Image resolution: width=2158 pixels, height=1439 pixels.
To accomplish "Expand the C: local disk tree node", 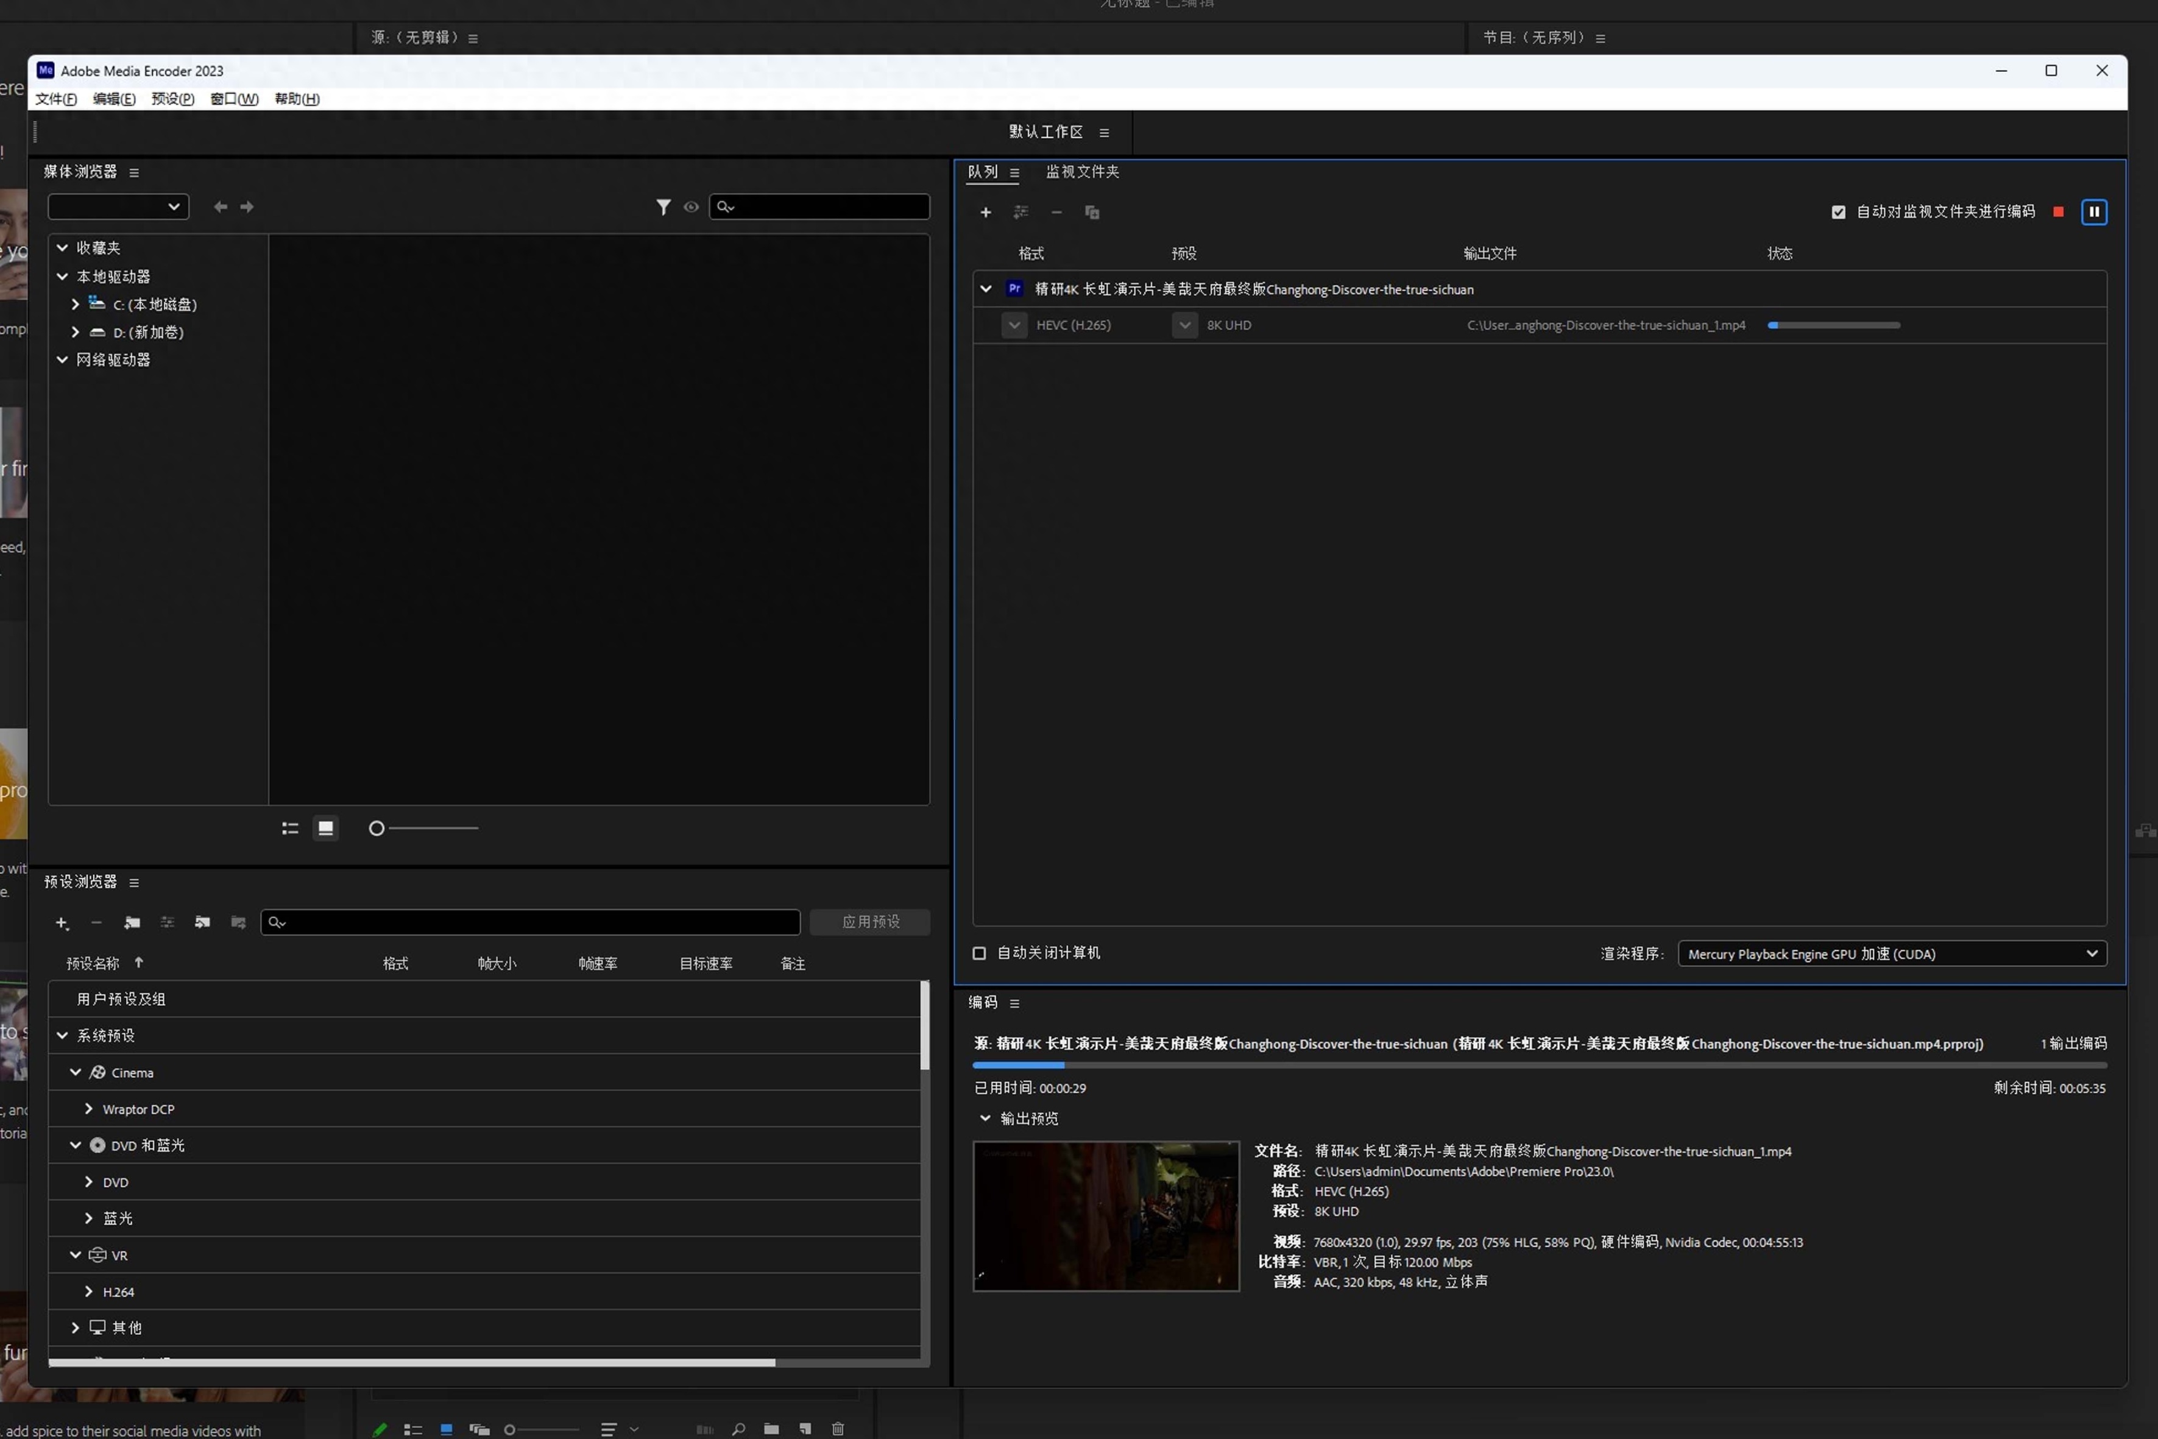I will coord(75,305).
